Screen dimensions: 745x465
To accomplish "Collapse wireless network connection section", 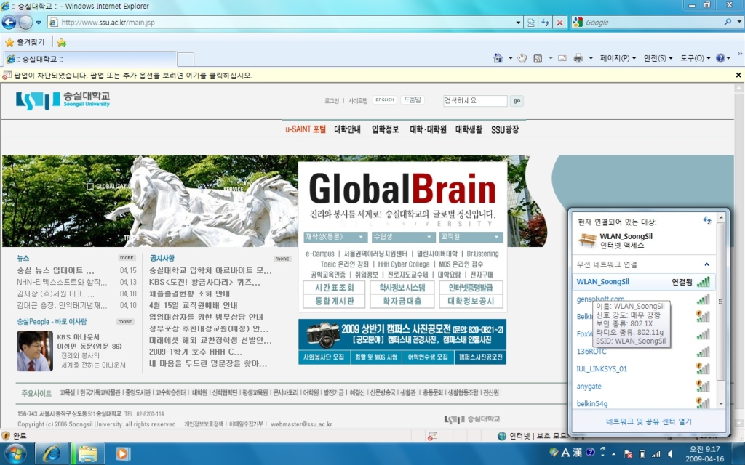I will point(706,264).
